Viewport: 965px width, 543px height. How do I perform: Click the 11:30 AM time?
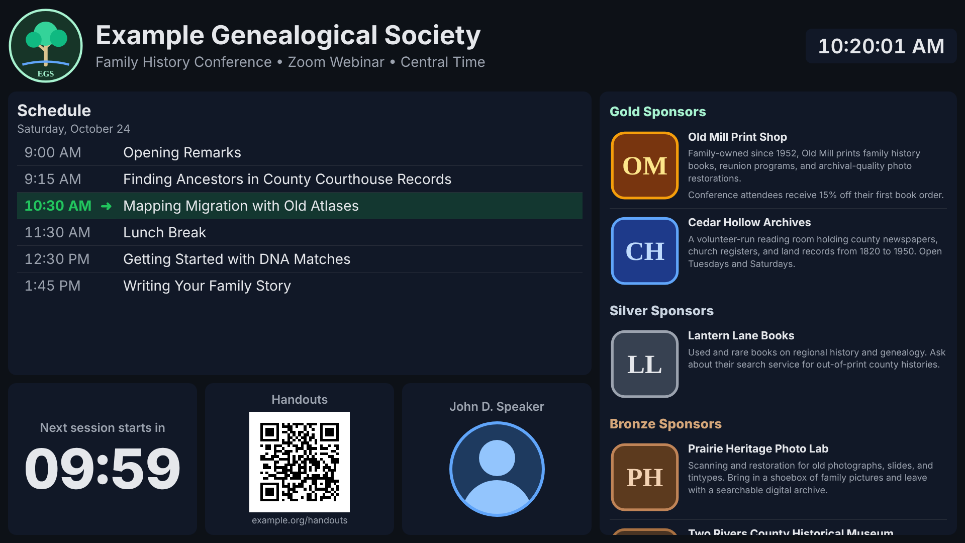[57, 232]
